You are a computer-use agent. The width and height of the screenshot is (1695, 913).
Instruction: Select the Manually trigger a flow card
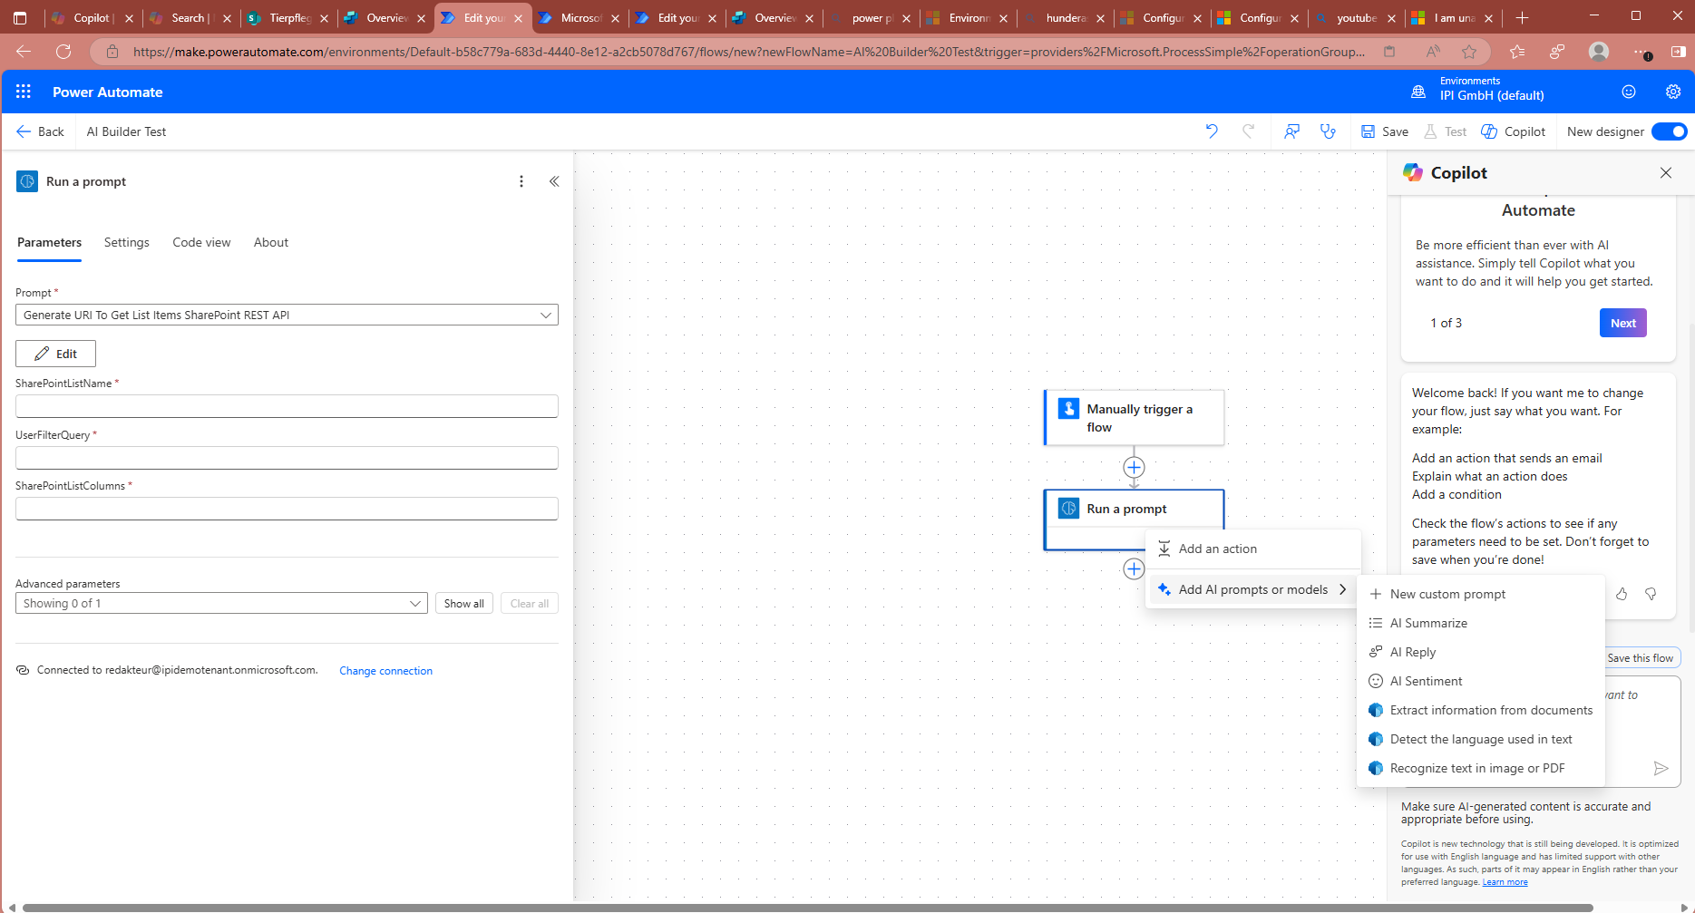pyautogui.click(x=1134, y=417)
